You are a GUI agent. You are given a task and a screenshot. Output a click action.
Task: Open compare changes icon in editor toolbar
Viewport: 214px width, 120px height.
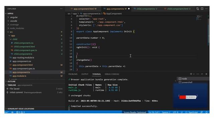[198, 9]
